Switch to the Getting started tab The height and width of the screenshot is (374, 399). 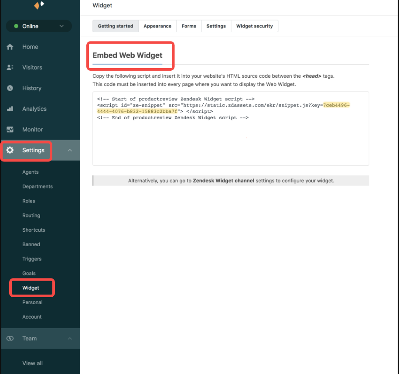click(x=116, y=26)
